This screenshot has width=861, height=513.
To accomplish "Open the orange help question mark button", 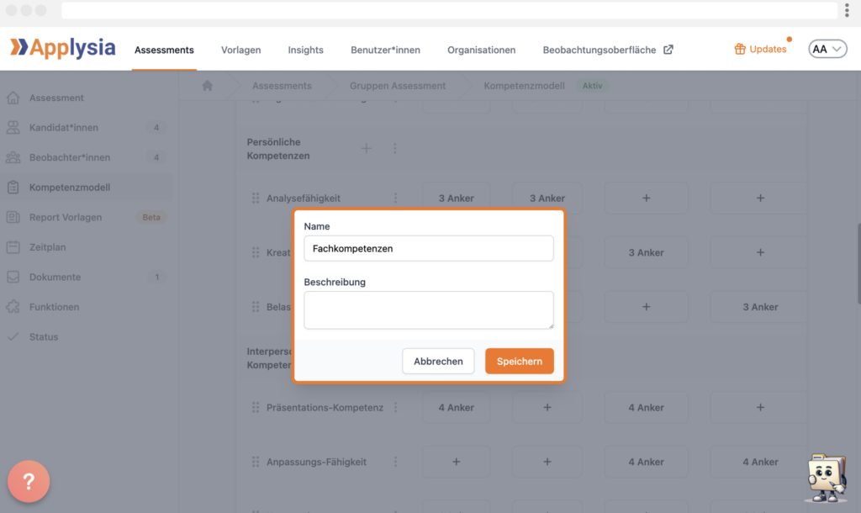I will [x=29, y=482].
